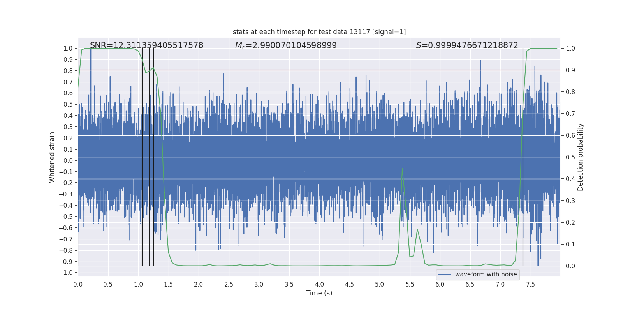Screen dimensions: 623x311
Task: Select the leftmost black vertical marker line
Action: (x=142, y=155)
